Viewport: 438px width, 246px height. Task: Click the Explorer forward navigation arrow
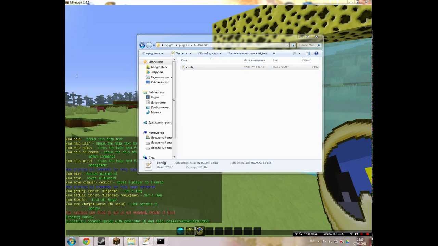coord(149,45)
